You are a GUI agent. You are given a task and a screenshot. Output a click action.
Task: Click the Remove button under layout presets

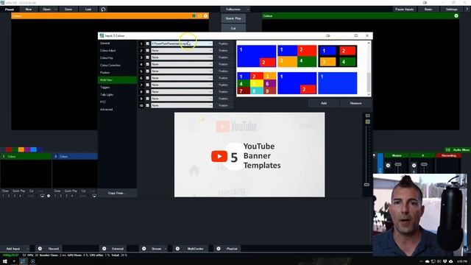pyautogui.click(x=355, y=103)
